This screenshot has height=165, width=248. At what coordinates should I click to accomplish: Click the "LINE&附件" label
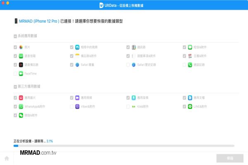[x=200, y=106]
